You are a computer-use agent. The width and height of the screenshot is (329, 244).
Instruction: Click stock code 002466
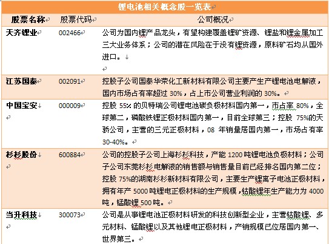click(70, 33)
